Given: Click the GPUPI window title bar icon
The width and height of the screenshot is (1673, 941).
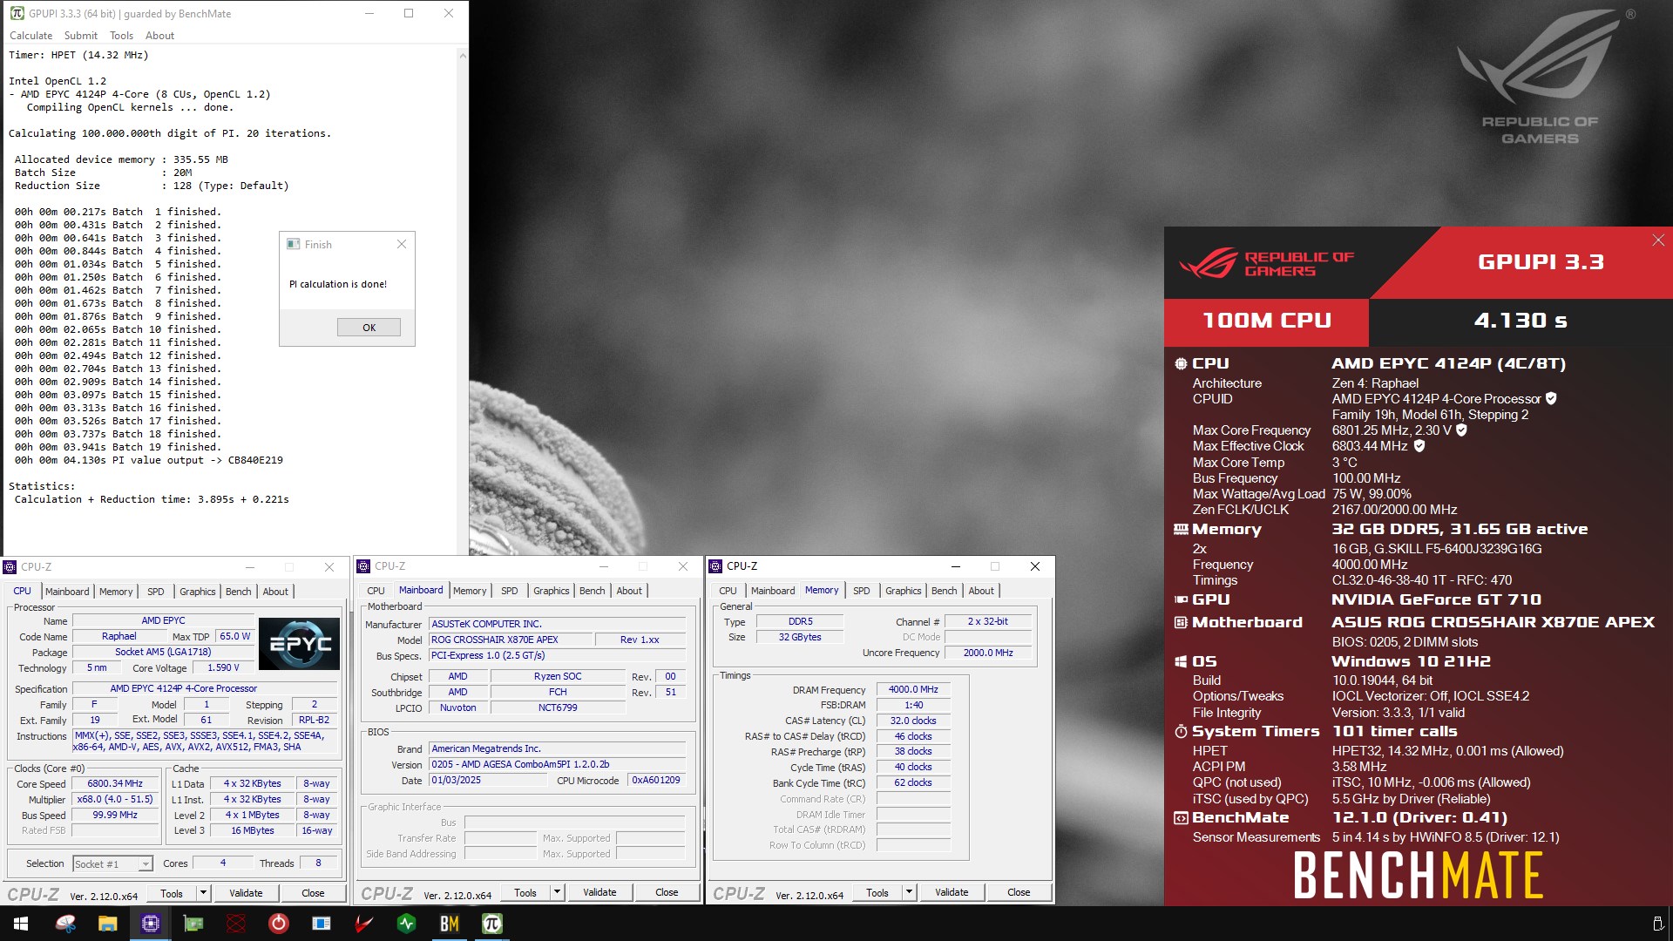Looking at the screenshot, I should click(x=17, y=13).
